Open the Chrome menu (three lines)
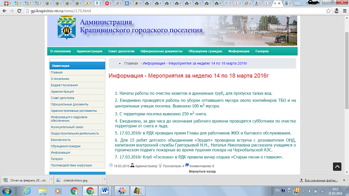Image resolution: width=349 pixels, height=196 pixels. point(345,11)
